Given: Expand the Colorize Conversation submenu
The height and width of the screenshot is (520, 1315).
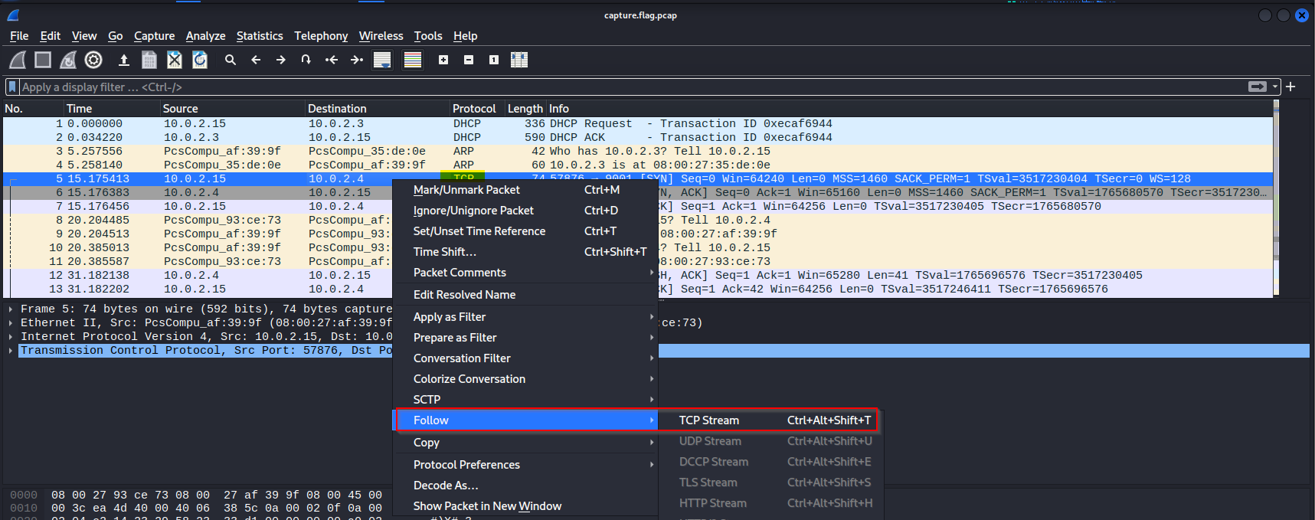Looking at the screenshot, I should (x=525, y=379).
